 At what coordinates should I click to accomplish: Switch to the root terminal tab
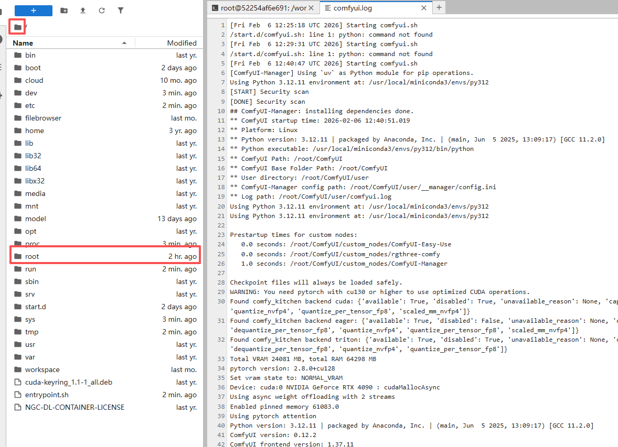(262, 7)
